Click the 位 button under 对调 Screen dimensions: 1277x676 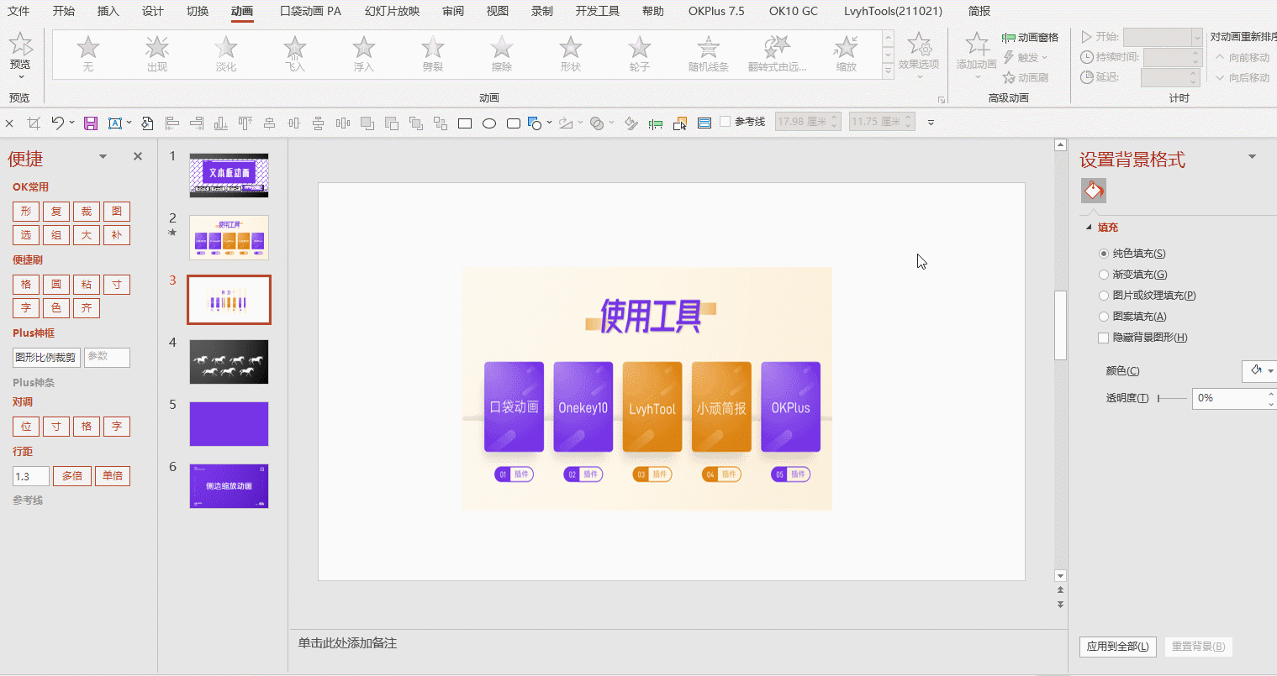coord(26,427)
